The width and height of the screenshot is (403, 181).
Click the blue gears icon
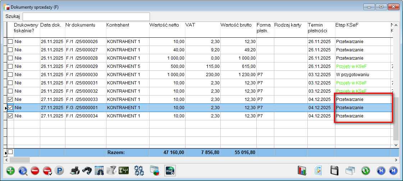coord(139,171)
